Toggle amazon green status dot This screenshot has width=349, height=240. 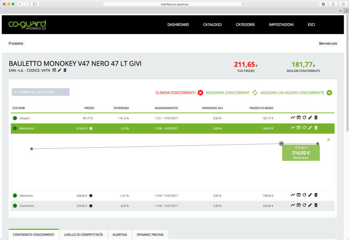coord(15,118)
